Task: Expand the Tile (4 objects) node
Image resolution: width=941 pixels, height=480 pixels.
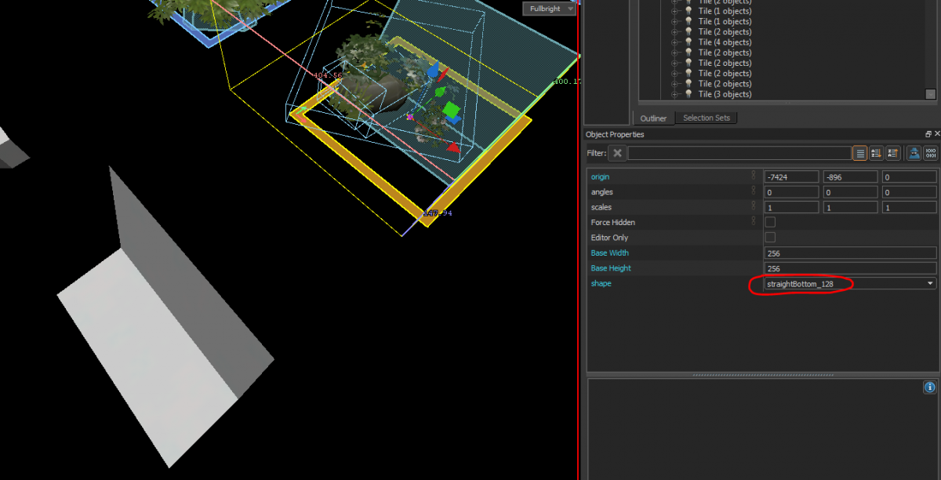Action: (x=674, y=42)
